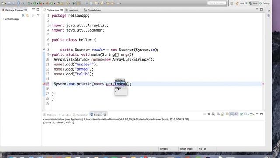This screenshot has height=158, width=280.
Task: Click the Open Perspective icon
Action: click(231, 3)
